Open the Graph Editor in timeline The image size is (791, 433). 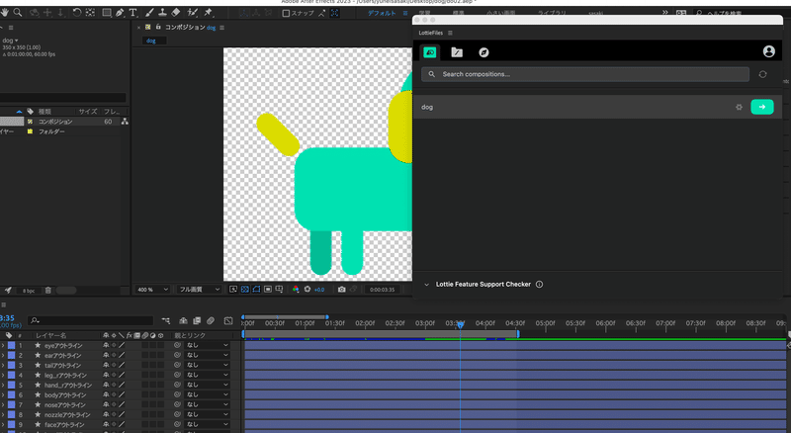click(228, 320)
